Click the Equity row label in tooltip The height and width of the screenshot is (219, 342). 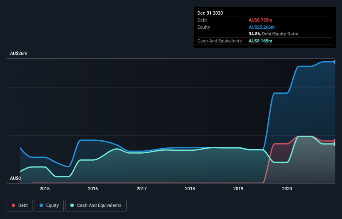[x=204, y=27]
